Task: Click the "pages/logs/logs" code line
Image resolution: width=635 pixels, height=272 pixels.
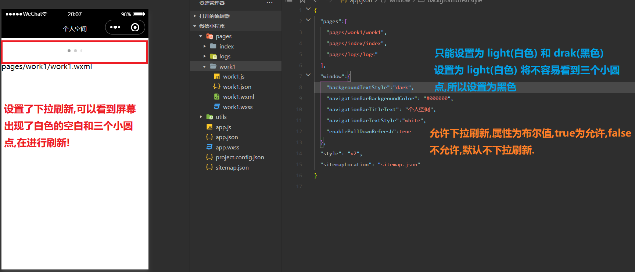Action: [x=352, y=54]
